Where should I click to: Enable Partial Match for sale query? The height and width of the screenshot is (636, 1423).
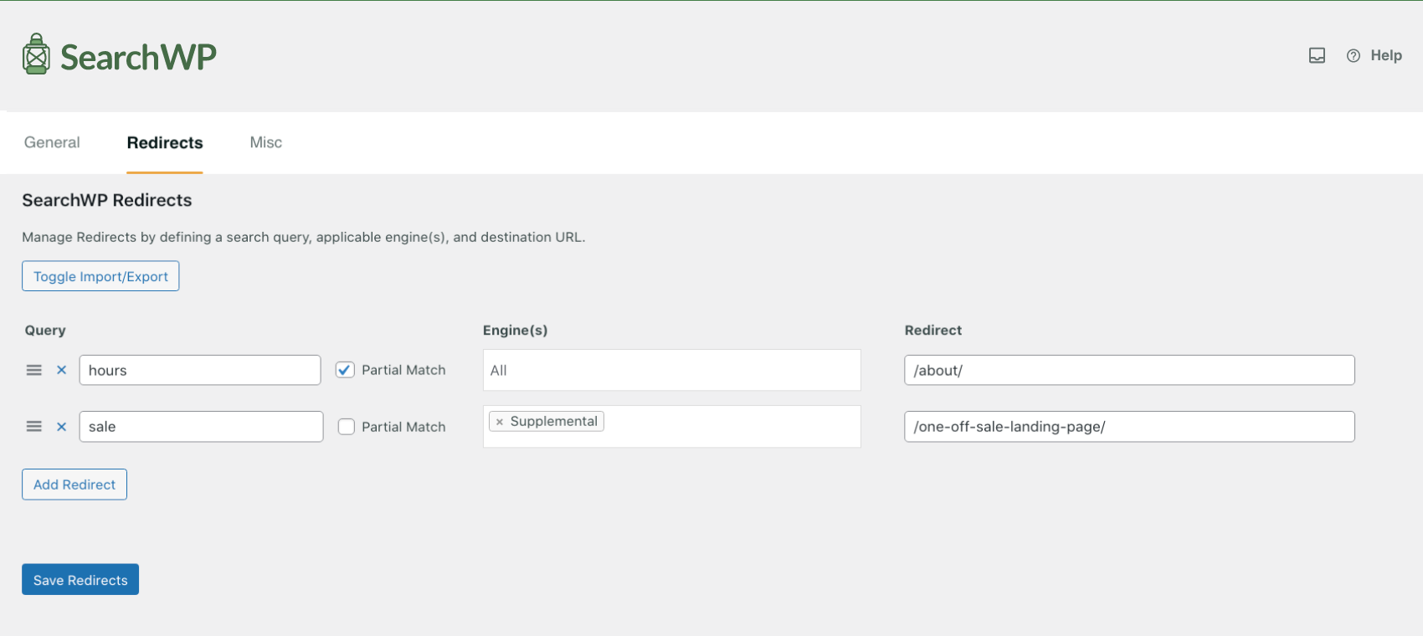(x=346, y=426)
